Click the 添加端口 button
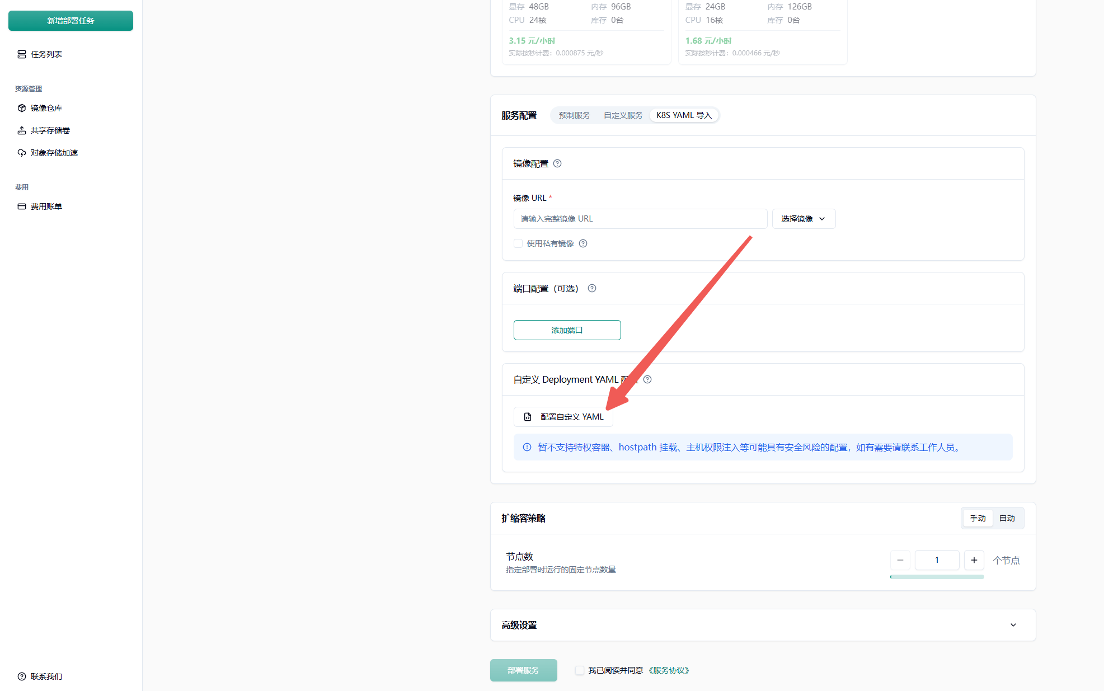This screenshot has height=691, width=1104. 567,330
